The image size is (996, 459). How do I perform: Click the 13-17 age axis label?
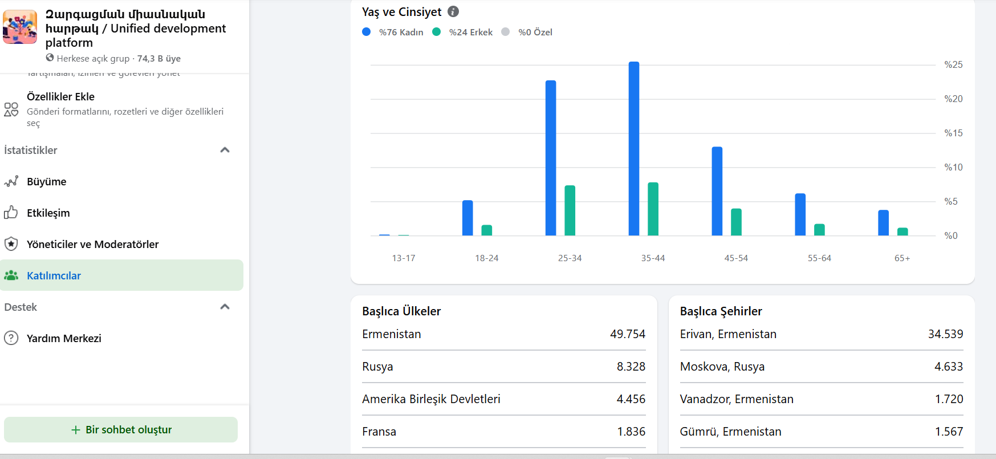click(404, 258)
